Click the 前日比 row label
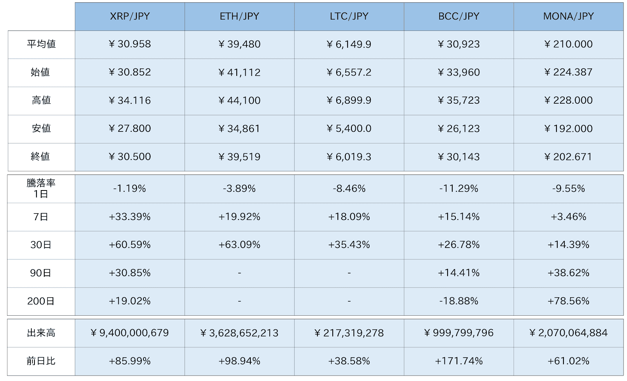 point(41,361)
